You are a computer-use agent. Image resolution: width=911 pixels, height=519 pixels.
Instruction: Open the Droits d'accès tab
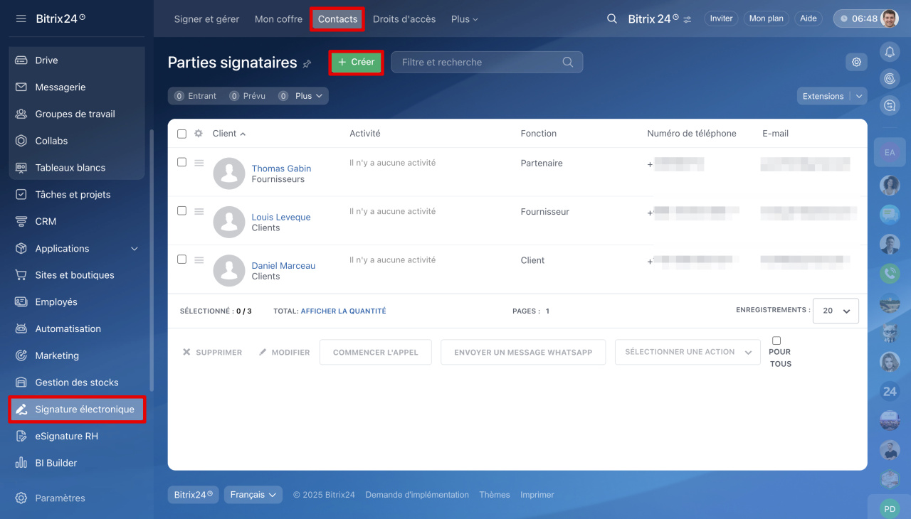click(404, 19)
